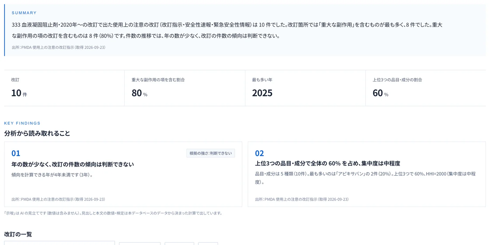Click the KEY FINDINGS label
This screenshot has width=490, height=245.
tap(22, 123)
